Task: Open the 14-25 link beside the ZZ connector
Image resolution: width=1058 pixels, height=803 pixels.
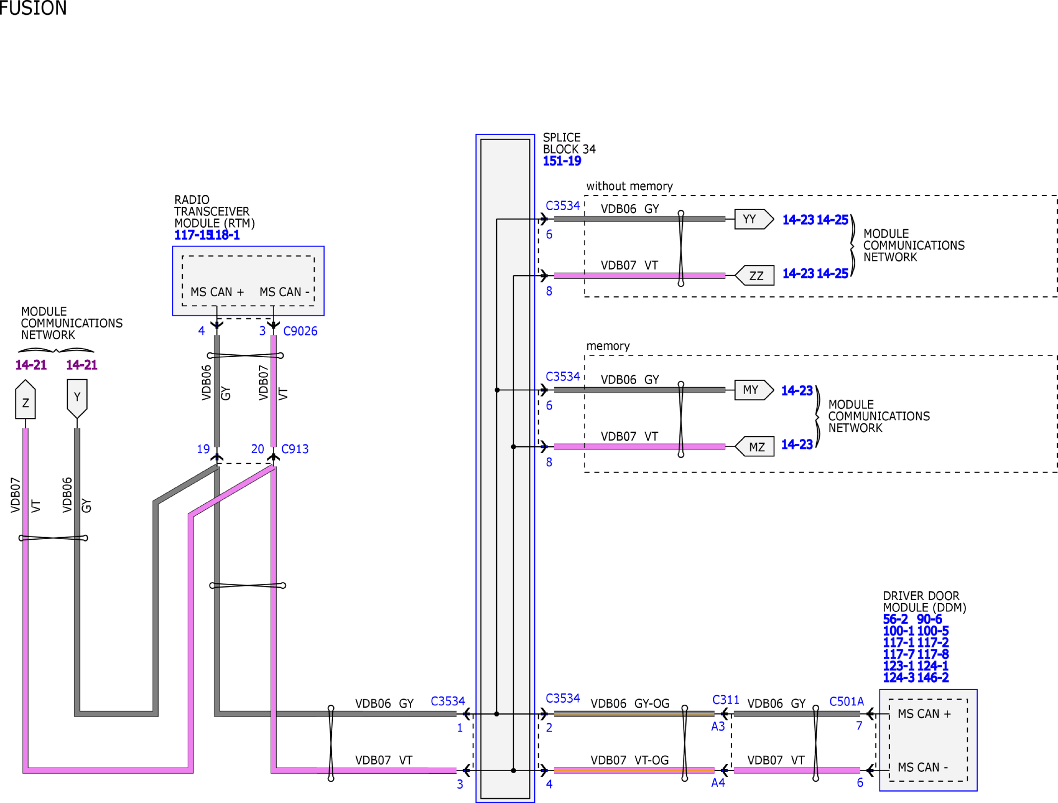Action: (x=832, y=273)
